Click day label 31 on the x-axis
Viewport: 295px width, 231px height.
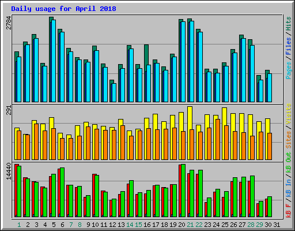[277, 225]
